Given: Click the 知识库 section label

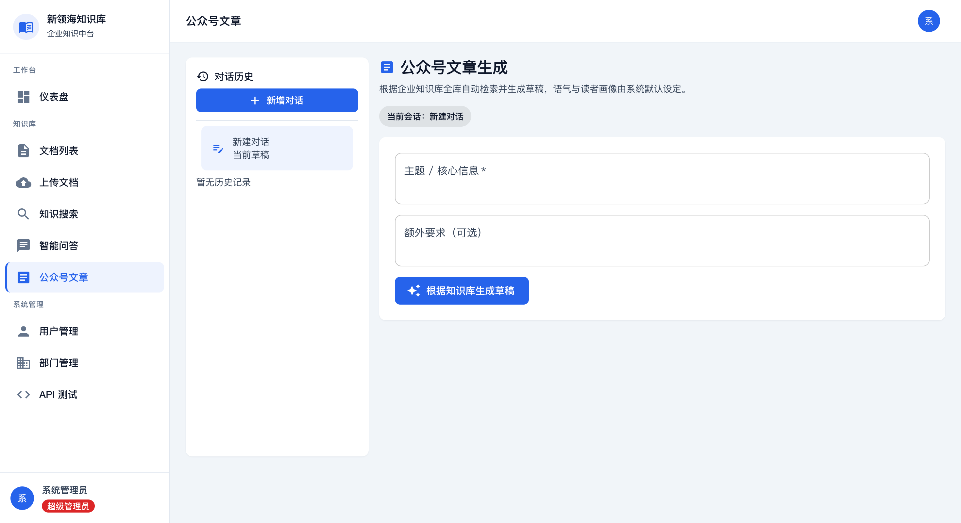Looking at the screenshot, I should point(25,124).
